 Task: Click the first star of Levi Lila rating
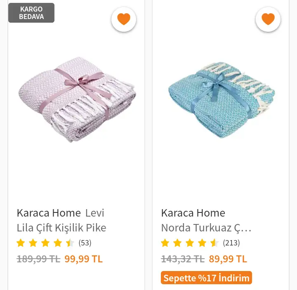tap(21, 243)
